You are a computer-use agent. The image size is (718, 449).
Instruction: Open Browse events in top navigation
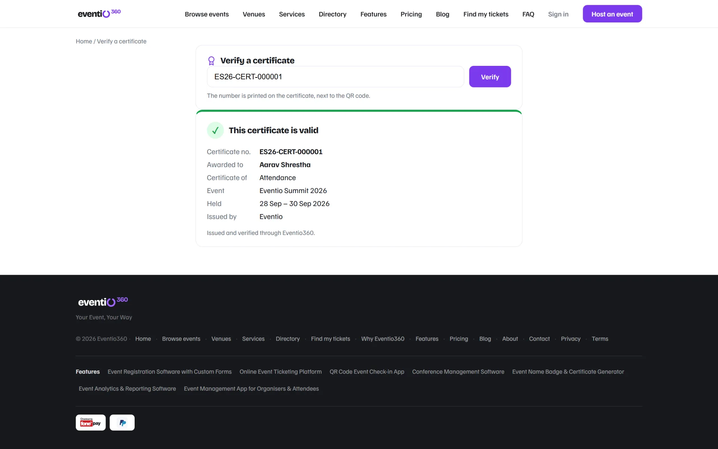pos(207,14)
